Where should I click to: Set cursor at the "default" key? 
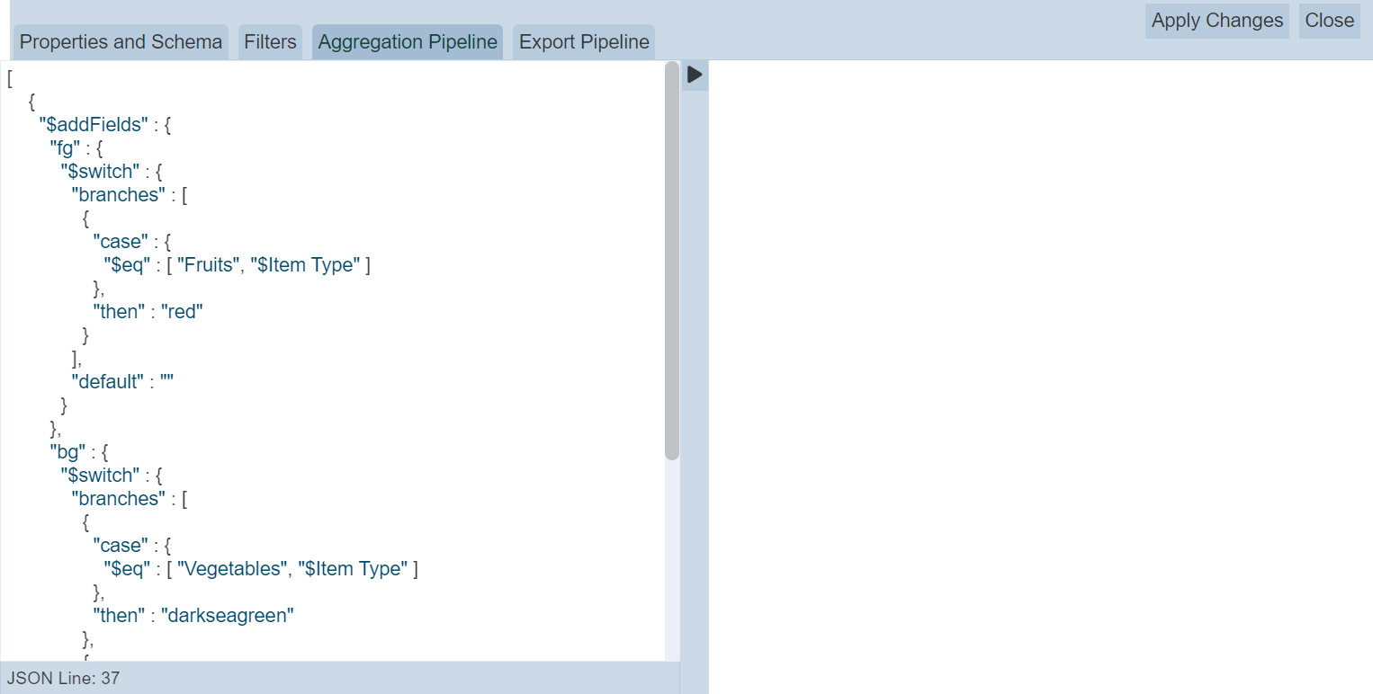(107, 382)
